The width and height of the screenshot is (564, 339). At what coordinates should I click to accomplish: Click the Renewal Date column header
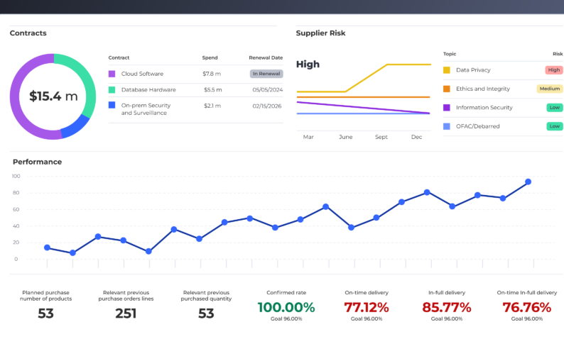coord(266,57)
